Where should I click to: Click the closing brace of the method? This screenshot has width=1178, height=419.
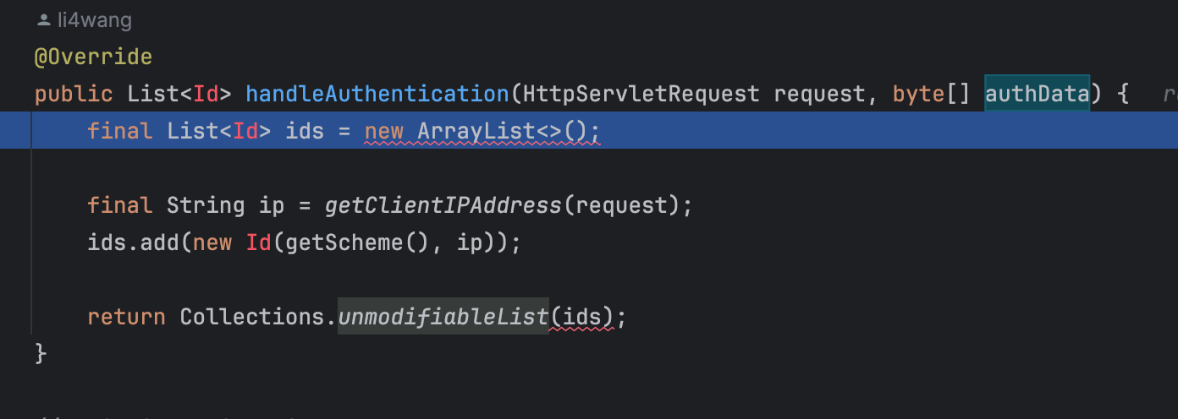41,352
